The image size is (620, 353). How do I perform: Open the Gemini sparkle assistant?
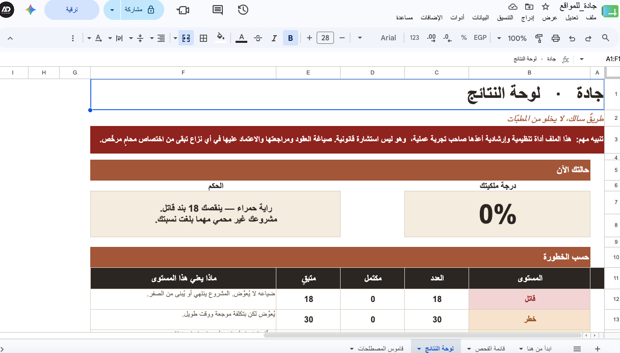tap(31, 10)
